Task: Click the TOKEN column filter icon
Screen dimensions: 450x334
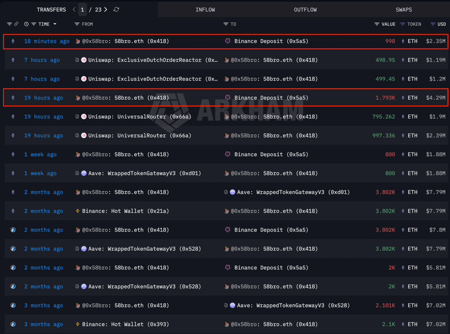Action: click(403, 24)
